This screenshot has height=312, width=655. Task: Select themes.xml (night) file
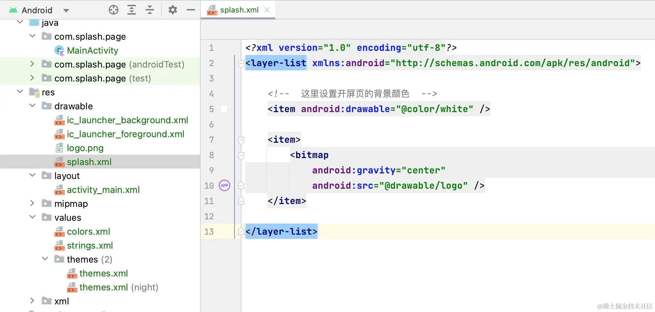coord(119,287)
